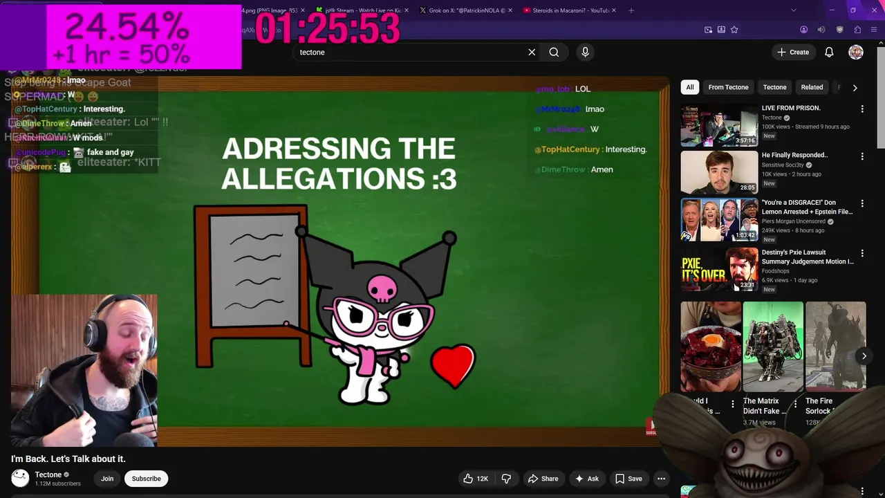Image resolution: width=885 pixels, height=498 pixels.
Task: Clear the YouTube search box text
Action: [532, 52]
